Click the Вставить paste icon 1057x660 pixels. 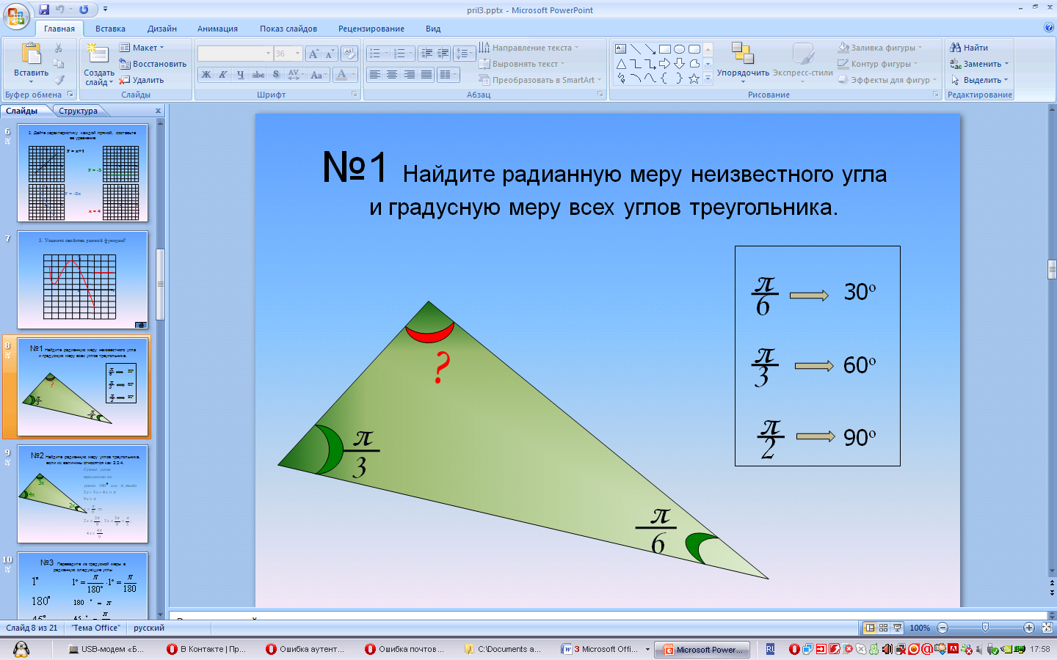point(32,55)
